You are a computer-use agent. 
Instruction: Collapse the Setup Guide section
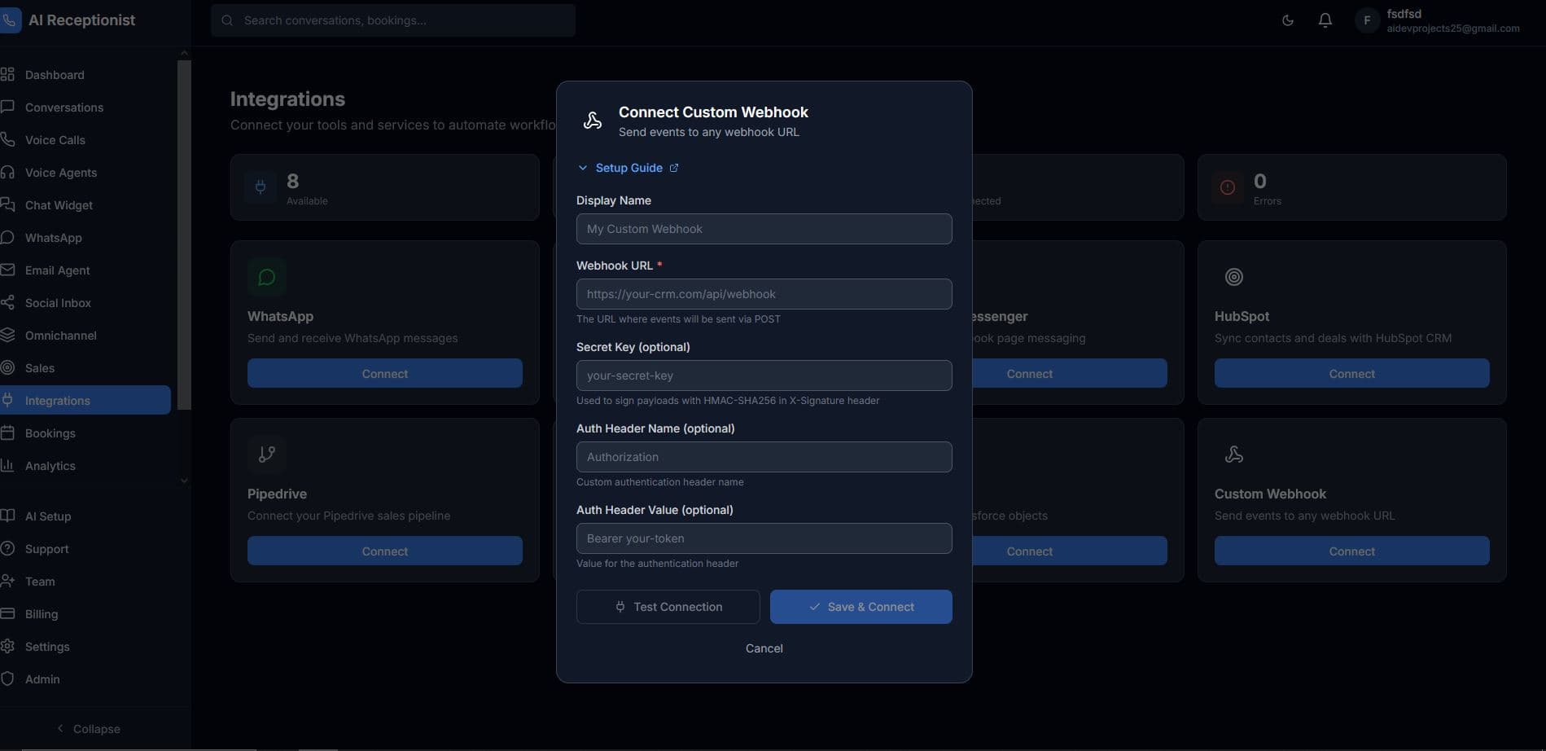582,168
